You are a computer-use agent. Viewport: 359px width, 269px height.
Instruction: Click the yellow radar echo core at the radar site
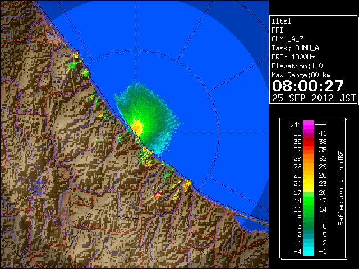[x=137, y=127]
